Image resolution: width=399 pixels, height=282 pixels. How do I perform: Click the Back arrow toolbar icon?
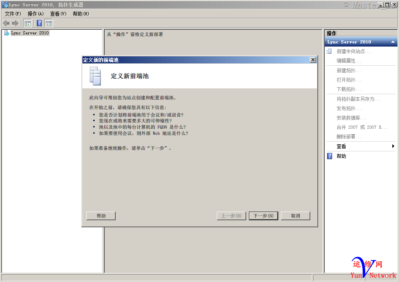pyautogui.click(x=6, y=23)
